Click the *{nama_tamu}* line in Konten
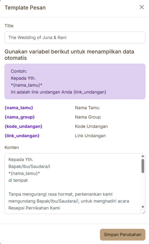Image resolution: width=149 pixels, height=244 pixels. tap(24, 173)
